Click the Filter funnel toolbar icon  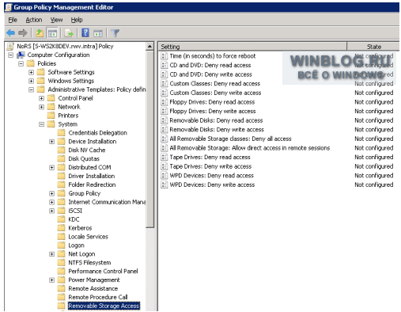[115, 33]
